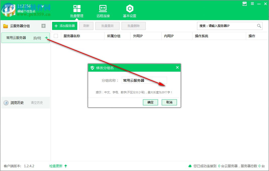Click the [0/0] count in group row
The height and width of the screenshot is (171, 269).
coord(37,38)
